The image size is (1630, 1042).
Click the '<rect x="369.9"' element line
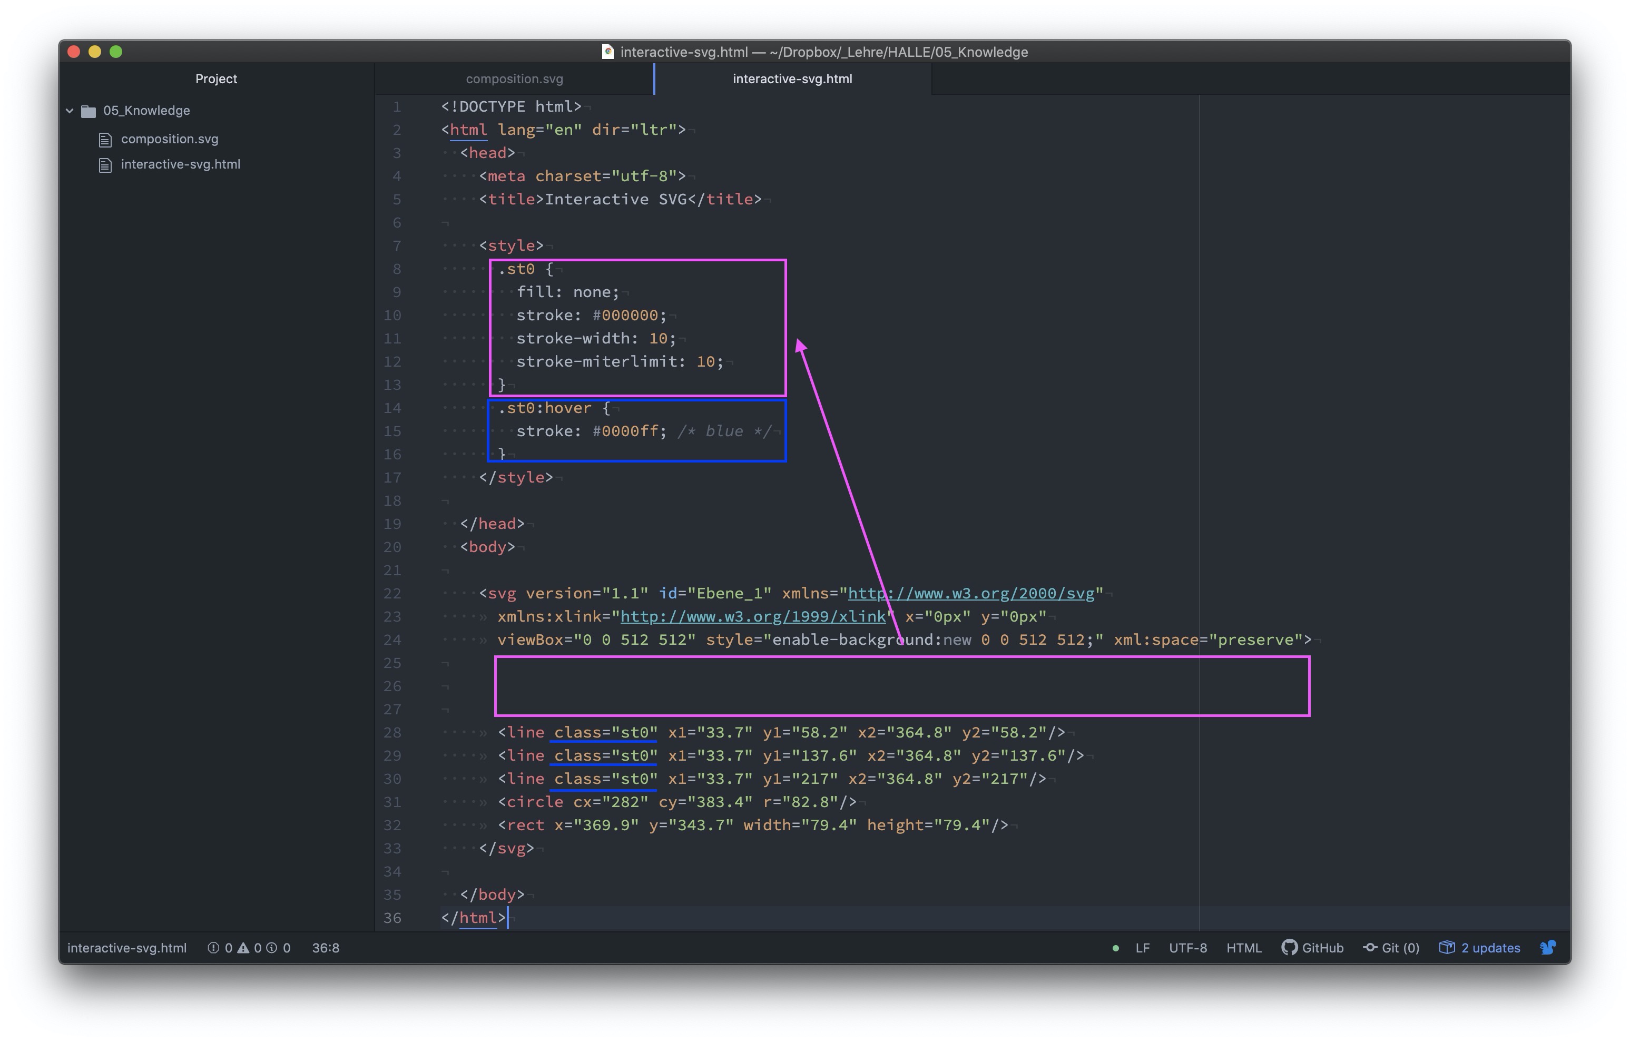pos(753,825)
